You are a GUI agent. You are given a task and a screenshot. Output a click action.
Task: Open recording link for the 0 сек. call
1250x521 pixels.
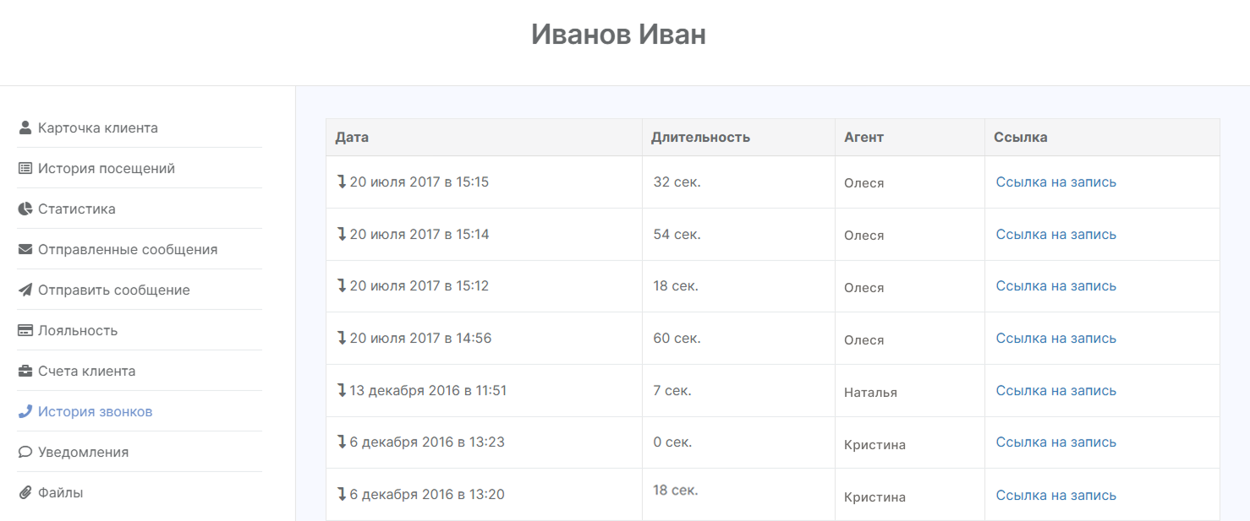[x=1055, y=442]
